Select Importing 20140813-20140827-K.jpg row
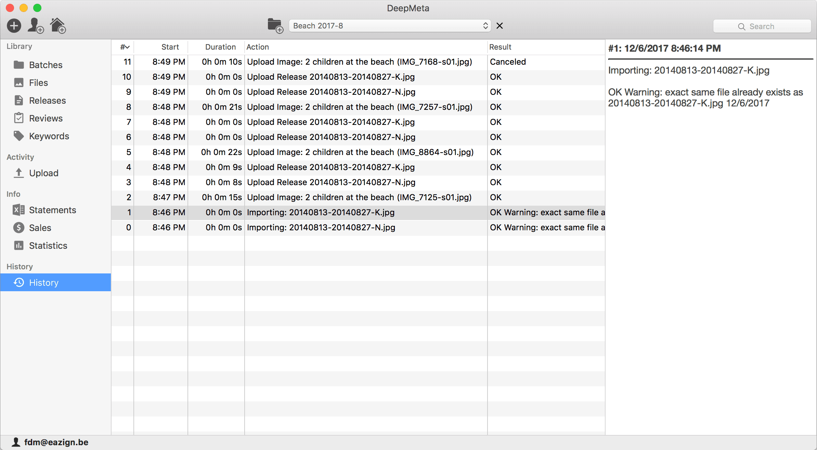Viewport: 817px width, 450px height. pyautogui.click(x=358, y=213)
